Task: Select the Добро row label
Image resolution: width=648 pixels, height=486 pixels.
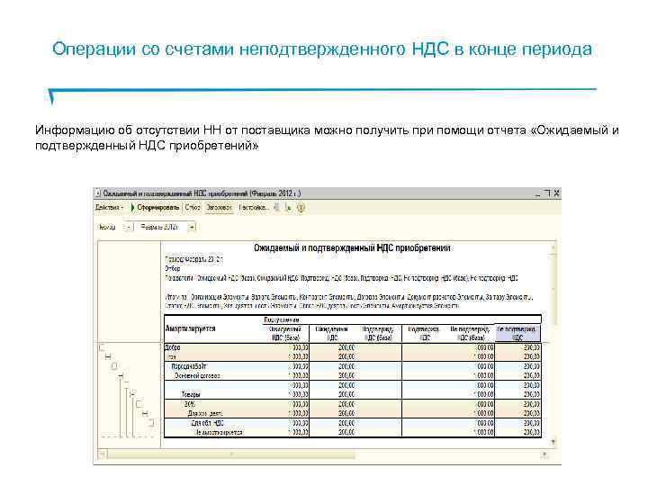Action: pyautogui.click(x=173, y=347)
